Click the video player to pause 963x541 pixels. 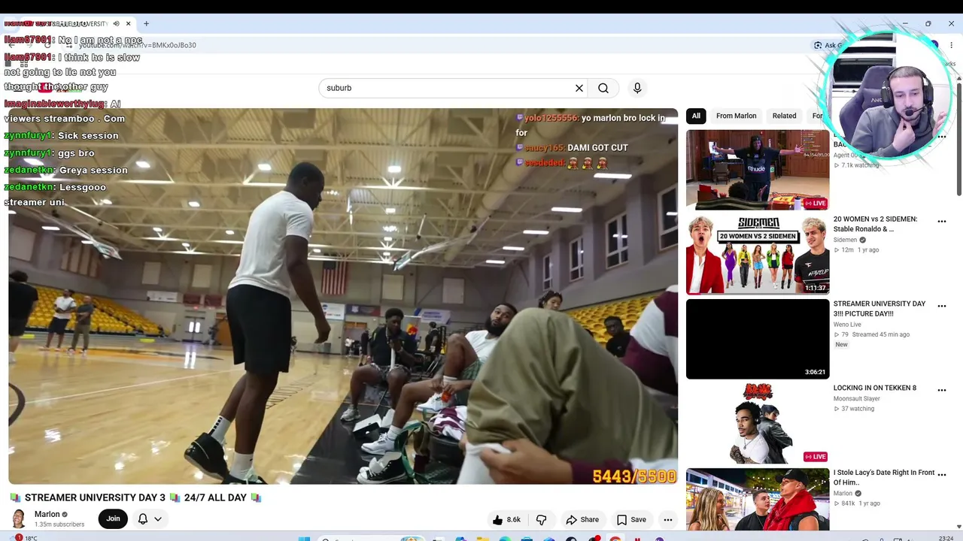(343, 296)
